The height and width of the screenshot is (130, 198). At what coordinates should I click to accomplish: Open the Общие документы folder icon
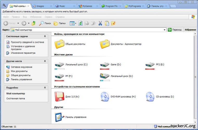click(60, 44)
